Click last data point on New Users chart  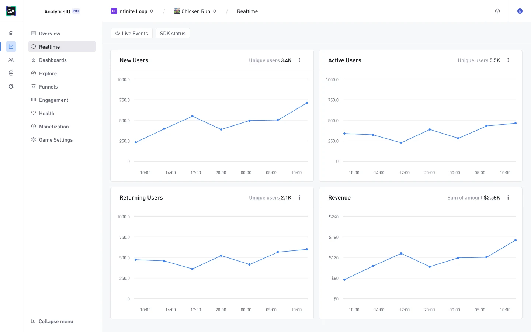pyautogui.click(x=307, y=103)
